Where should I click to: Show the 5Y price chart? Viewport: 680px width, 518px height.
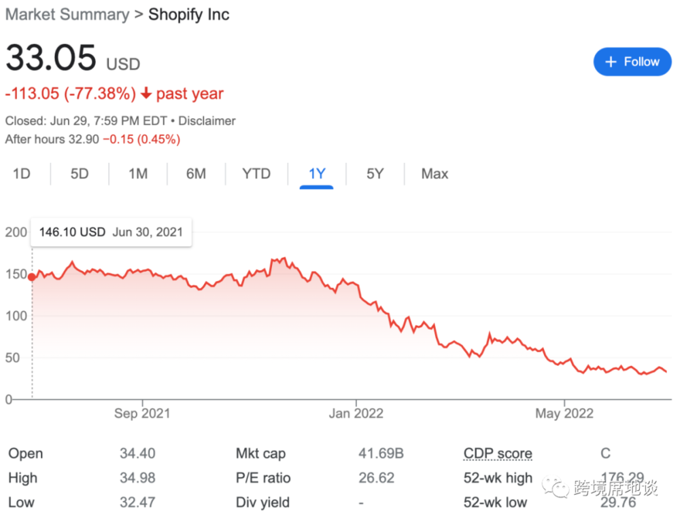point(375,174)
